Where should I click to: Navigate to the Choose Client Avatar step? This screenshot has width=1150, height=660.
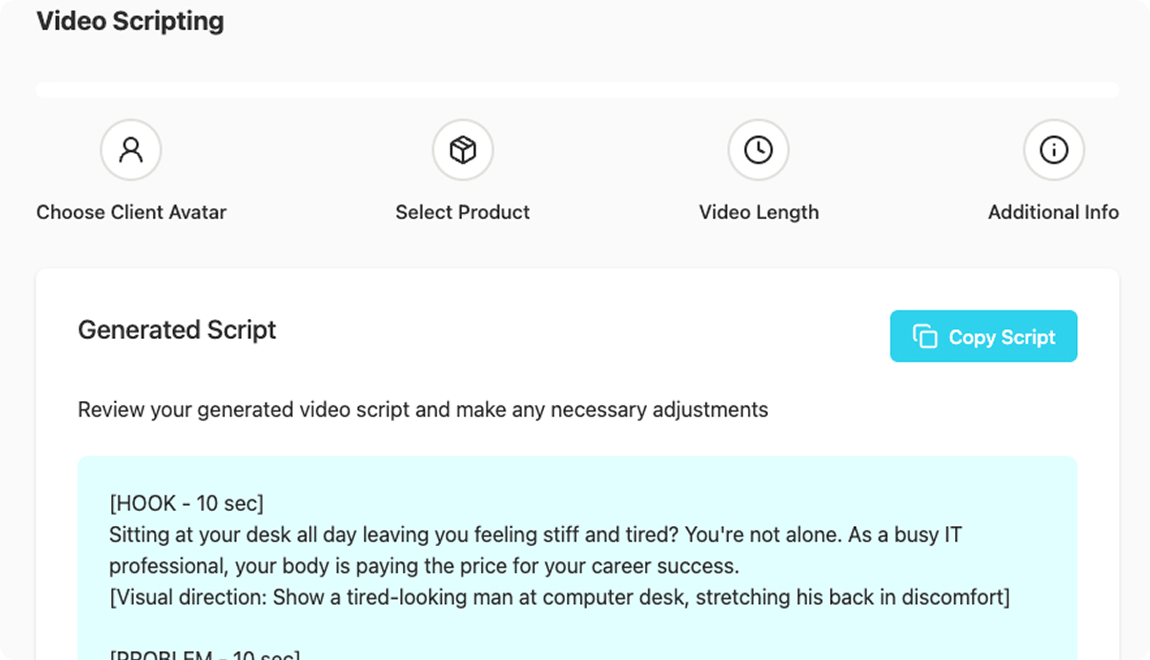(x=130, y=212)
